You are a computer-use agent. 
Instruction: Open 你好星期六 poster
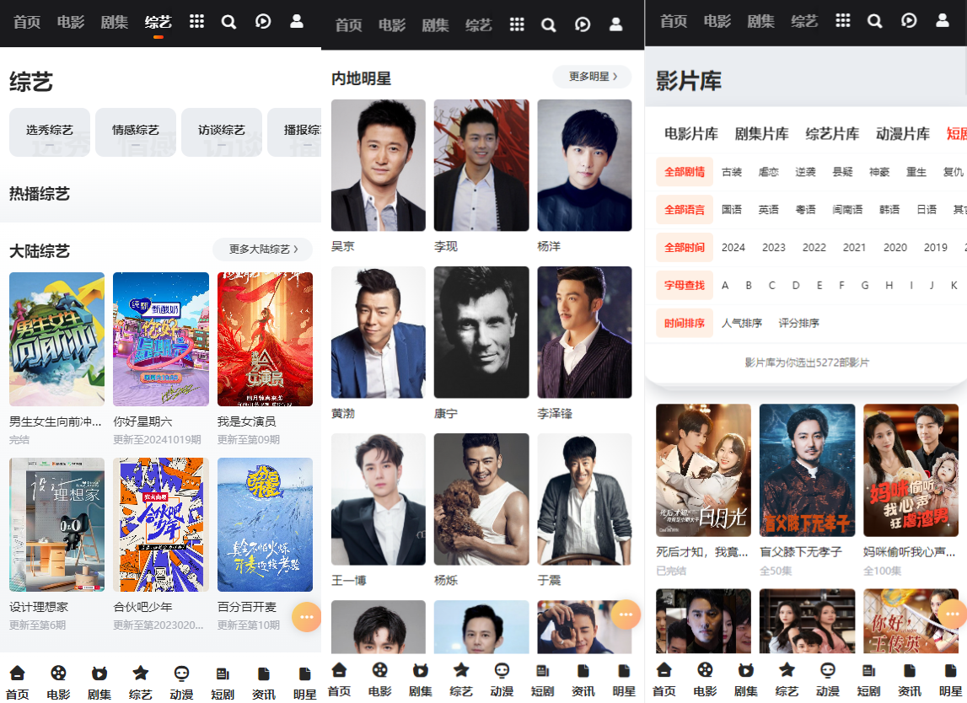[161, 339]
